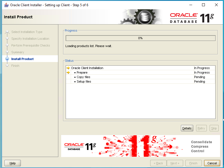Select the Install Product step bullet
Viewport: 224px width, 168px height.
[7, 59]
